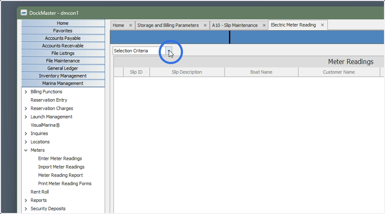The height and width of the screenshot is (214, 385).
Task: Open Import Meter Readings
Action: coord(61,167)
